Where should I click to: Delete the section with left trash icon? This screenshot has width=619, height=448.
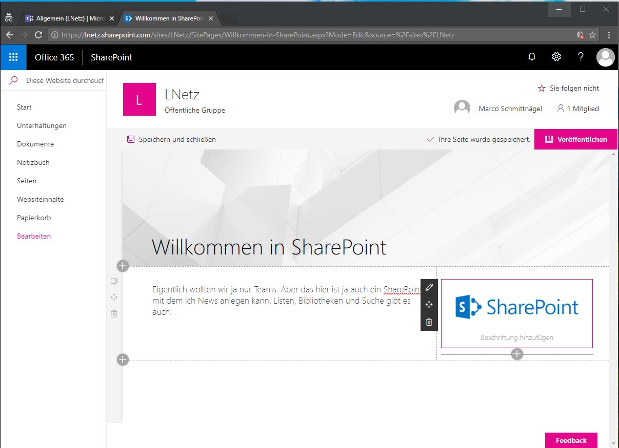click(x=114, y=313)
